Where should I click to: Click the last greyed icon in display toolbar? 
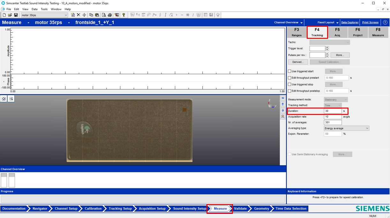click(218, 15)
